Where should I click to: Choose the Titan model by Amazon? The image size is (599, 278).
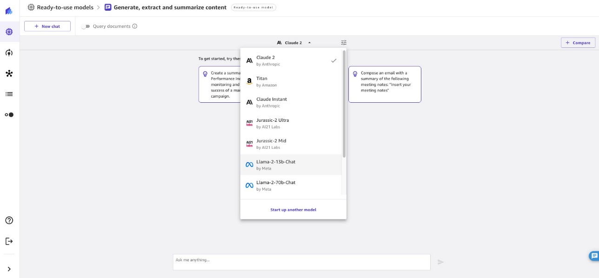click(x=291, y=81)
